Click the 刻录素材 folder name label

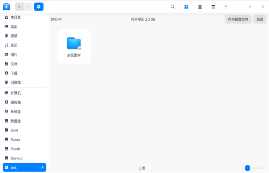point(74,56)
